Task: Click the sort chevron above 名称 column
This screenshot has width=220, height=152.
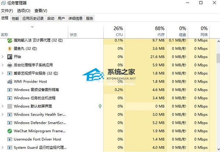Action: (x=32, y=27)
